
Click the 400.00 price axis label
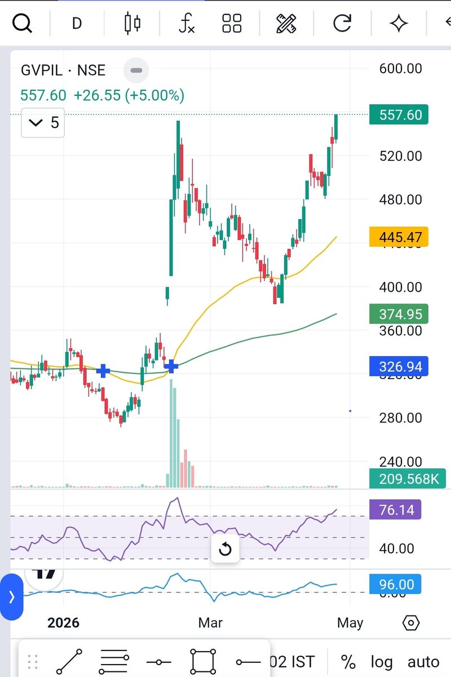(401, 287)
